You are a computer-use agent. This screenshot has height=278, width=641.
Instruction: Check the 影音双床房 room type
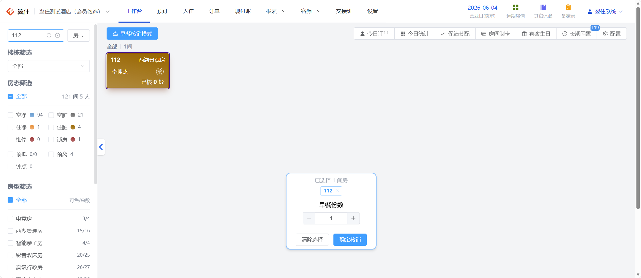(10, 255)
